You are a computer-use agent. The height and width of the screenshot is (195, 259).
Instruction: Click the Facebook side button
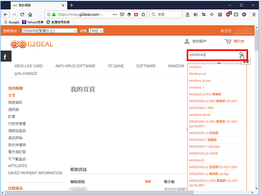pyautogui.click(x=5, y=56)
